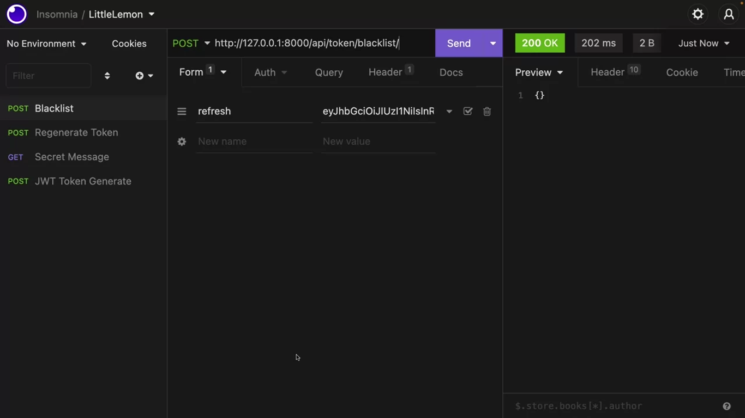Expand the No Environment dropdown
The image size is (745, 418).
tap(46, 44)
